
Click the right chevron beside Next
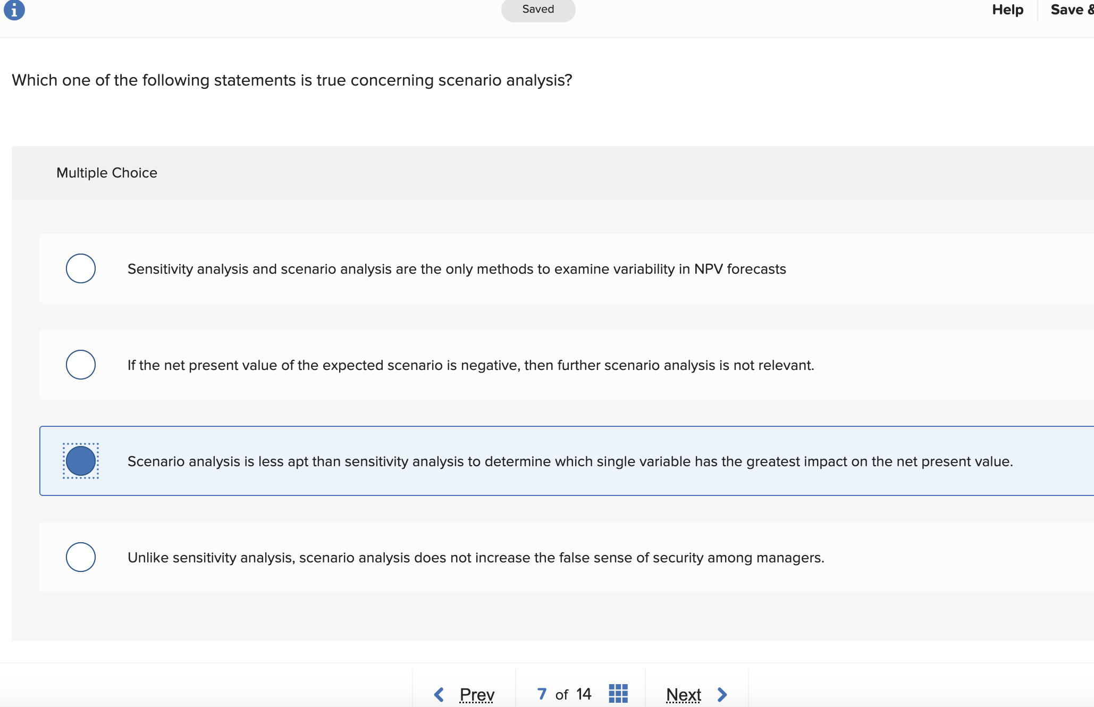722,694
